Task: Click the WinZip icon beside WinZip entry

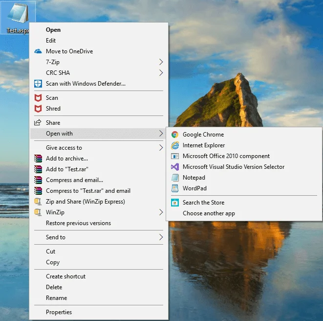Action: point(38,212)
